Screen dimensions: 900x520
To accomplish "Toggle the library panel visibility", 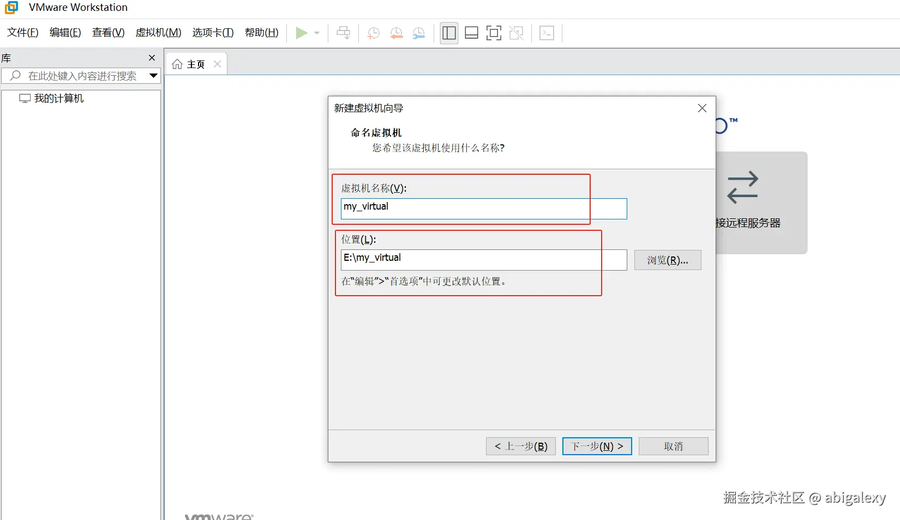I will pyautogui.click(x=448, y=33).
